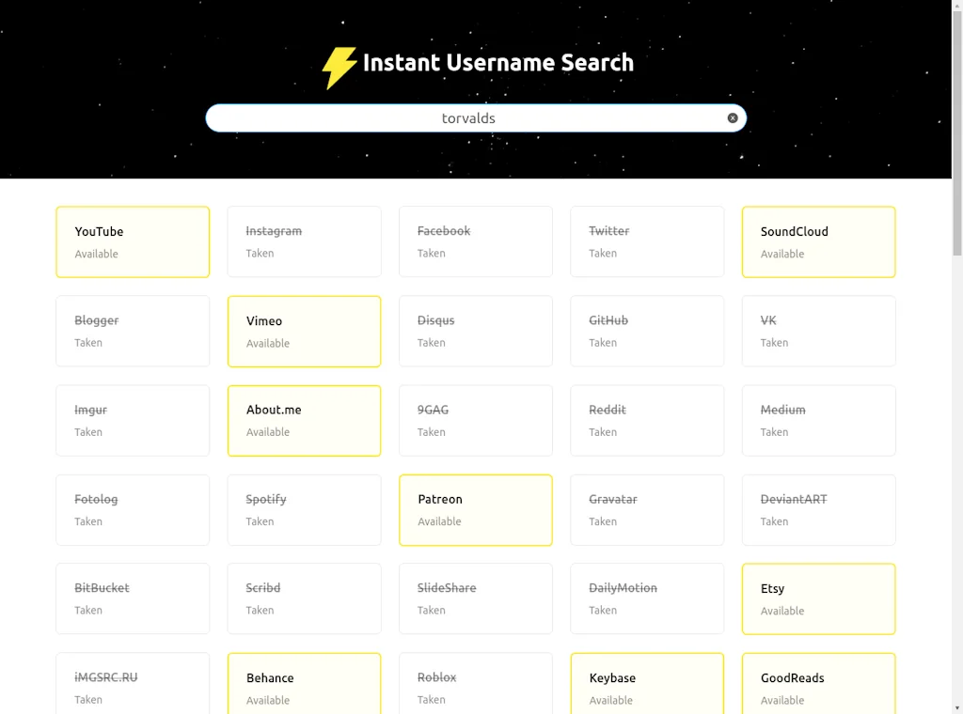
Task: Click the taken GitHub card
Action: coord(647,331)
